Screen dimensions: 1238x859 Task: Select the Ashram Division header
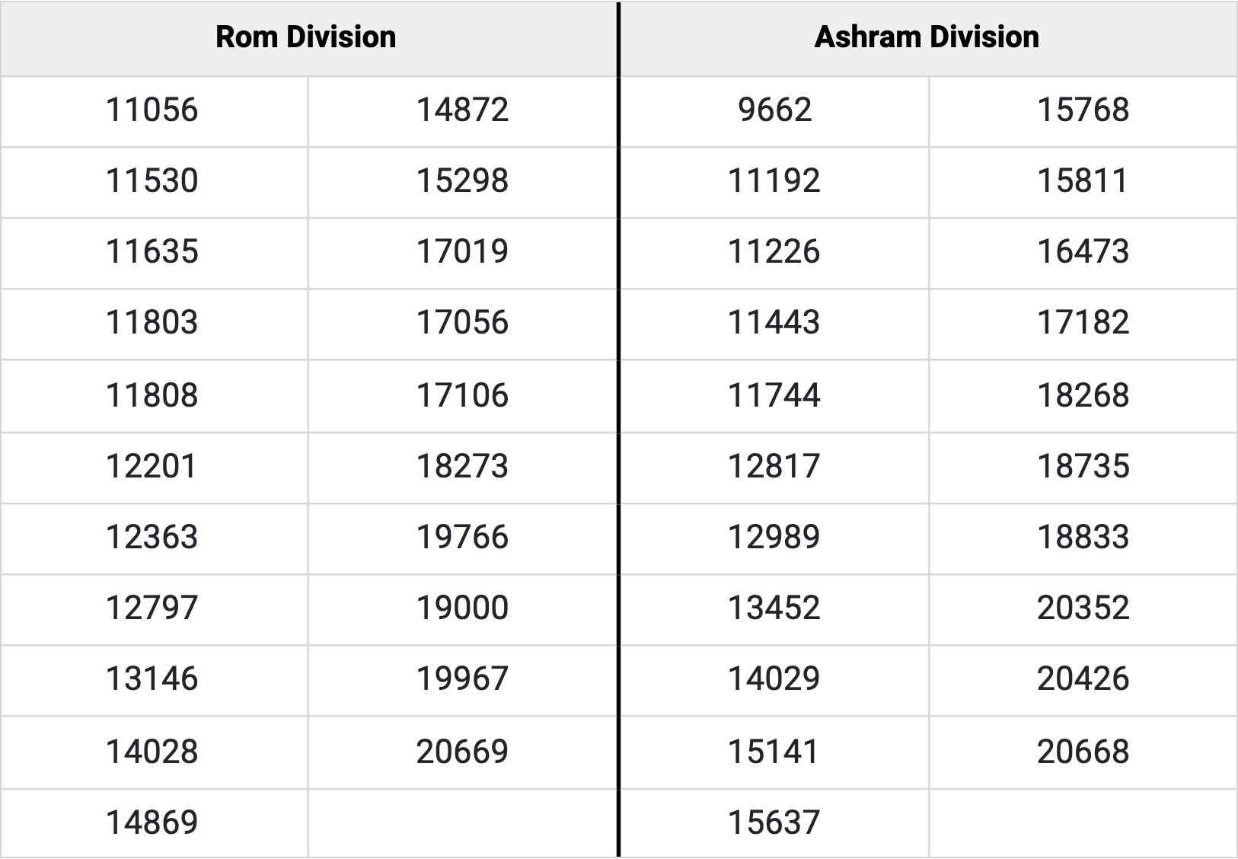point(928,38)
